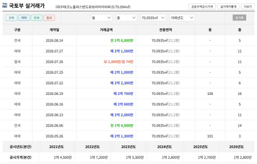Viewport: 257px width, 164px height.
Task: Open the 동 dropdown
Action: point(102,18)
